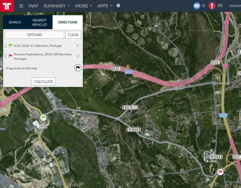Open the settings gear icon
Image resolution: width=241 pixels, height=188 pixels.
118,6
